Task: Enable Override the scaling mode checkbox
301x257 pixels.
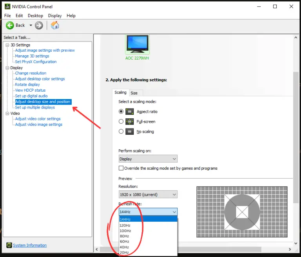Action: [121, 168]
